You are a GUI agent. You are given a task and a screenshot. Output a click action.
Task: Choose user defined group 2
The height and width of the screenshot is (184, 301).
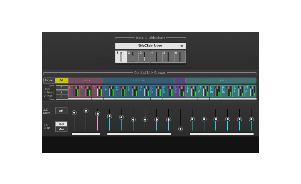[62, 92]
